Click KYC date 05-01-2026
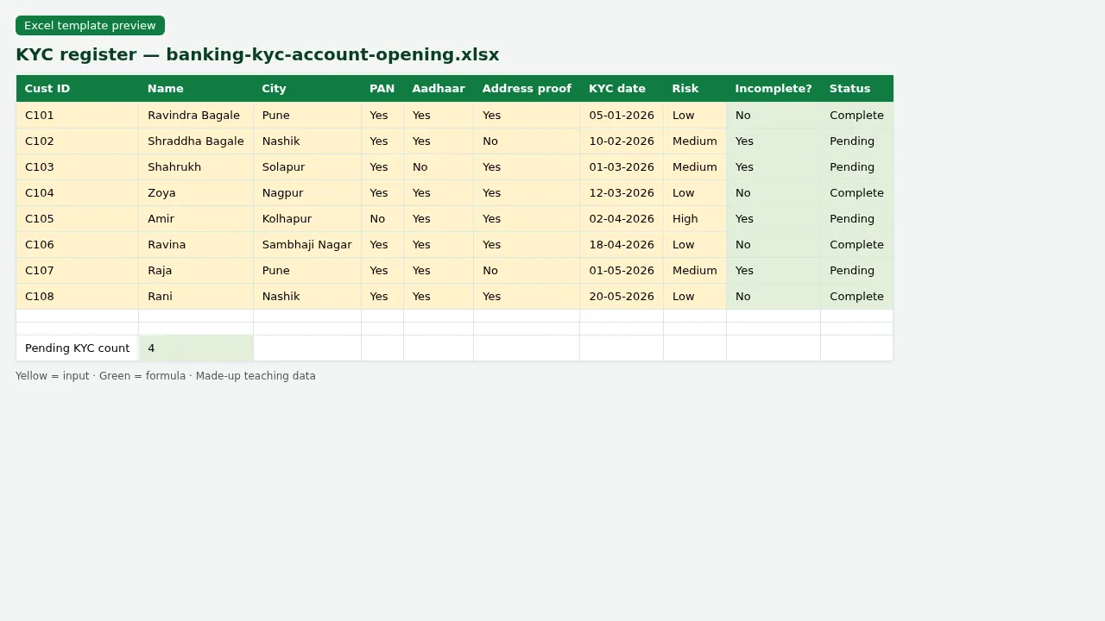1105x621 pixels. (622, 116)
